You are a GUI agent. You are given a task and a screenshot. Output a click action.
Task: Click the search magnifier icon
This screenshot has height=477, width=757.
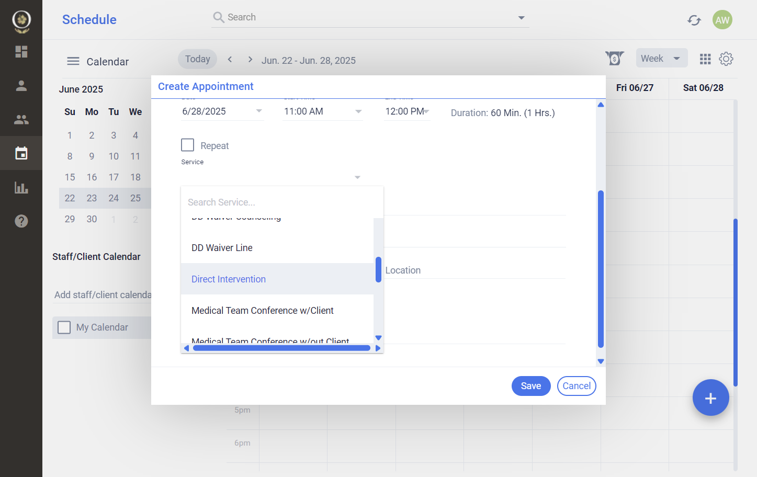click(x=219, y=17)
